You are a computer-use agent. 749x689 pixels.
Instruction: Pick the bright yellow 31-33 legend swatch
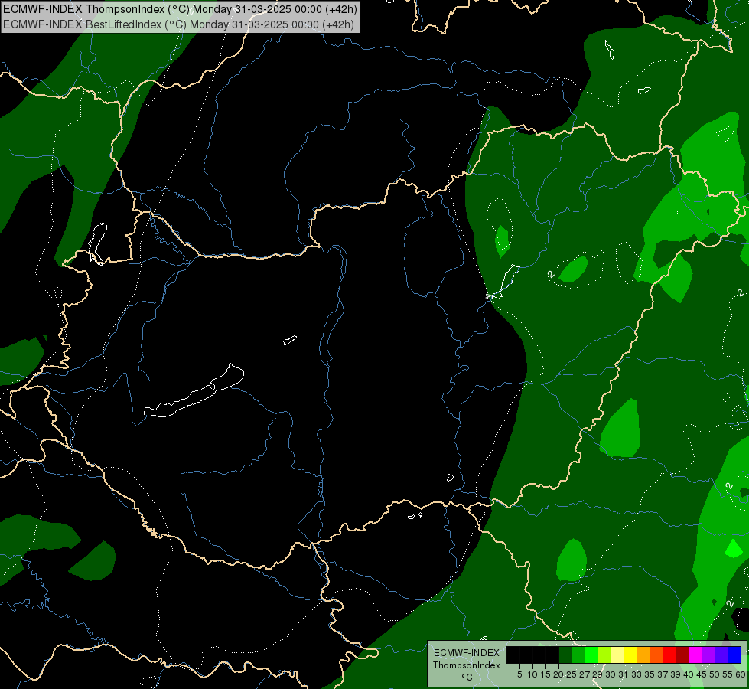pyautogui.click(x=630, y=655)
